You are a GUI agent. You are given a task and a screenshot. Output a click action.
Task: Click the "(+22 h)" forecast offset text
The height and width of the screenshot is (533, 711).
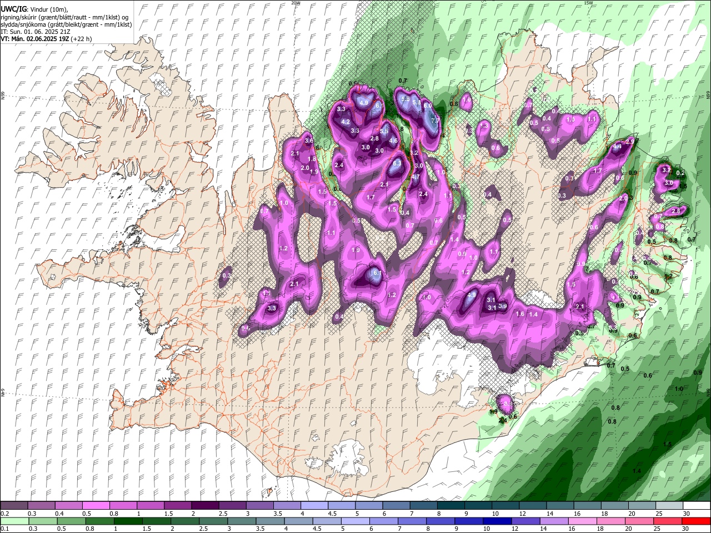coord(81,39)
